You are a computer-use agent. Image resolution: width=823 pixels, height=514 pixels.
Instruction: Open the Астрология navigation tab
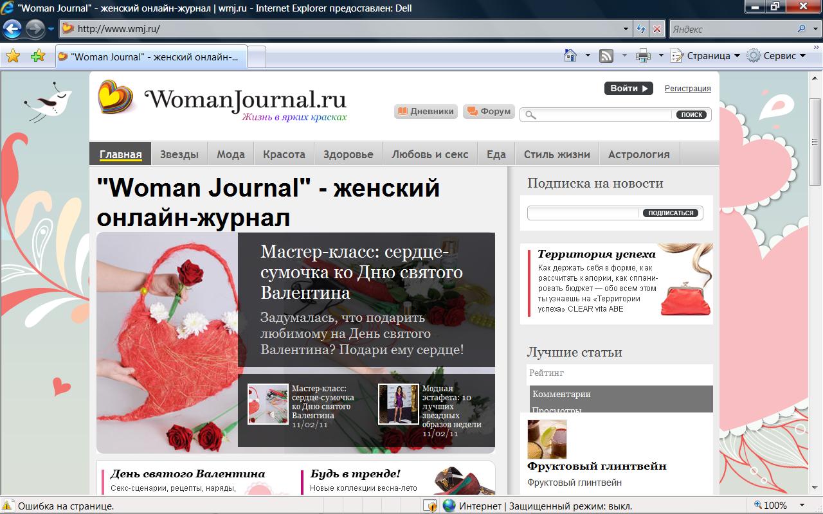638,154
